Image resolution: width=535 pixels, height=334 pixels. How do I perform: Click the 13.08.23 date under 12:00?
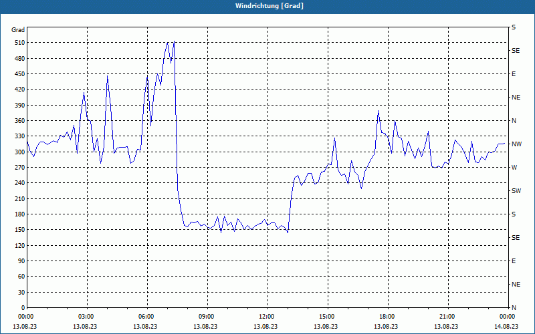(x=265, y=327)
